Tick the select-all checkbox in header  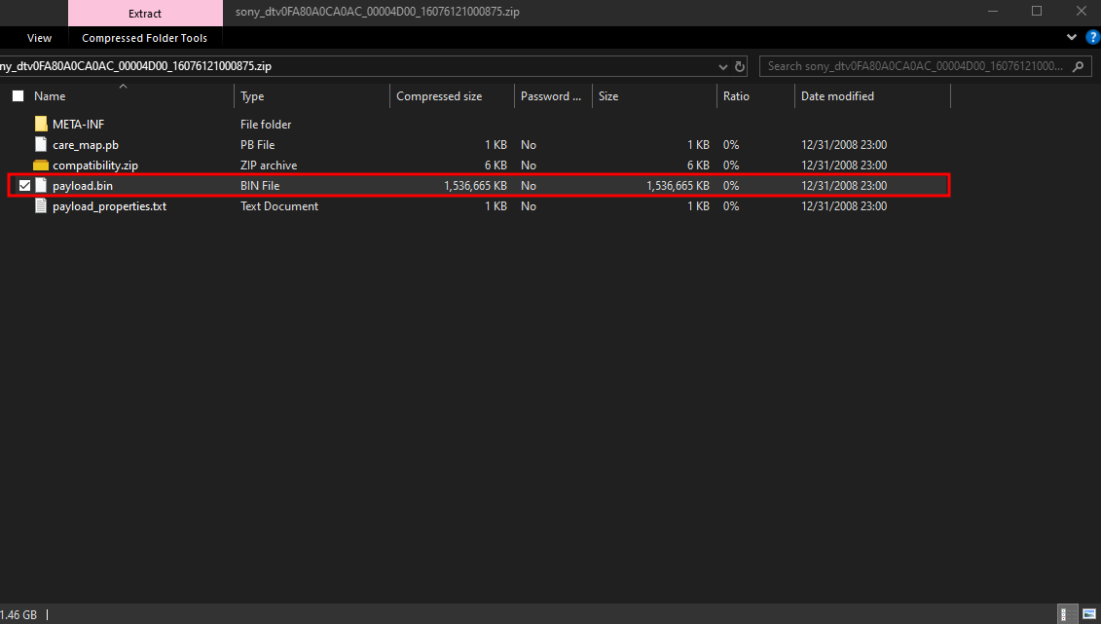(x=18, y=96)
